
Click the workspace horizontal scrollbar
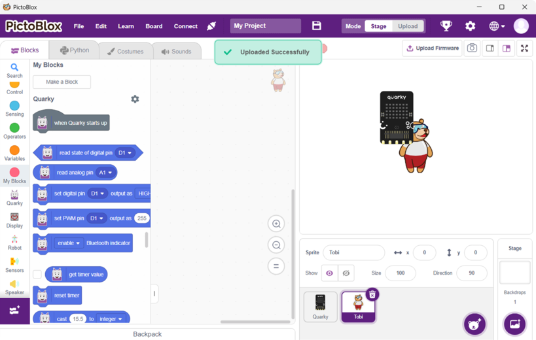(x=255, y=322)
